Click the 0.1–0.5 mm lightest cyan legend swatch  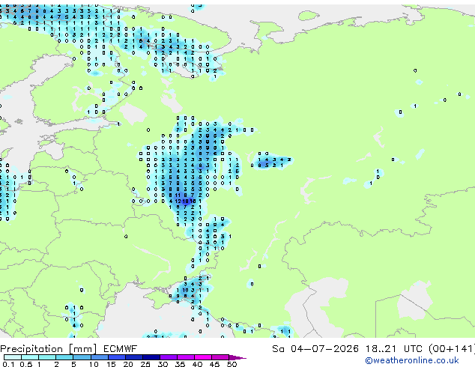[x=13, y=357]
